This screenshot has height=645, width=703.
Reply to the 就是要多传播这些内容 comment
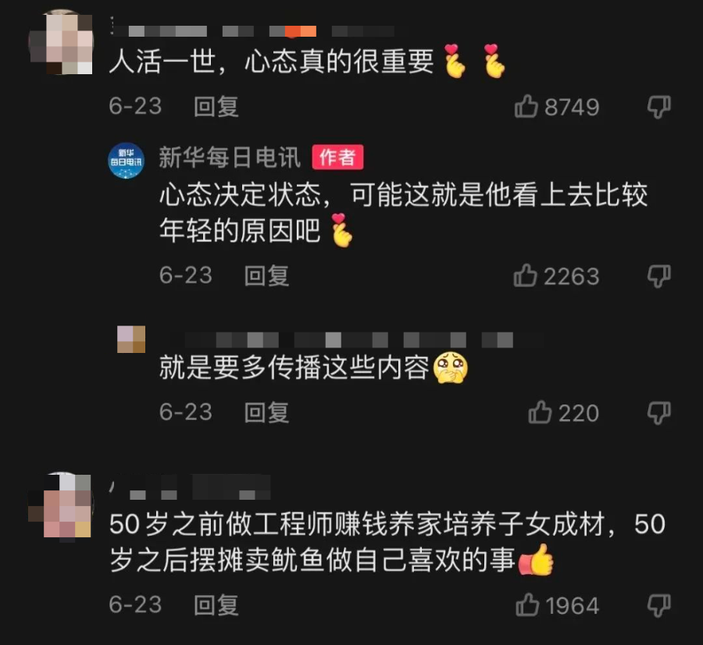tap(266, 412)
